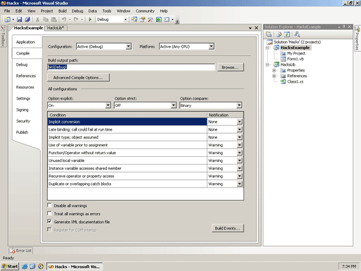This screenshot has width=361, height=271.
Task: Click the Save All toolbar icon
Action: click(28, 20)
